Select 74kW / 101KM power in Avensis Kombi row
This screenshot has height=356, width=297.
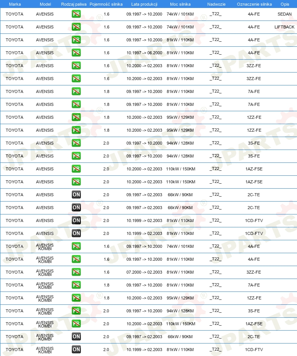[x=180, y=246]
